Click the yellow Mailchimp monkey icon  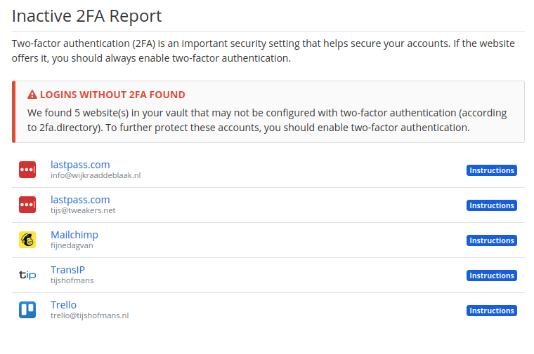tap(27, 240)
